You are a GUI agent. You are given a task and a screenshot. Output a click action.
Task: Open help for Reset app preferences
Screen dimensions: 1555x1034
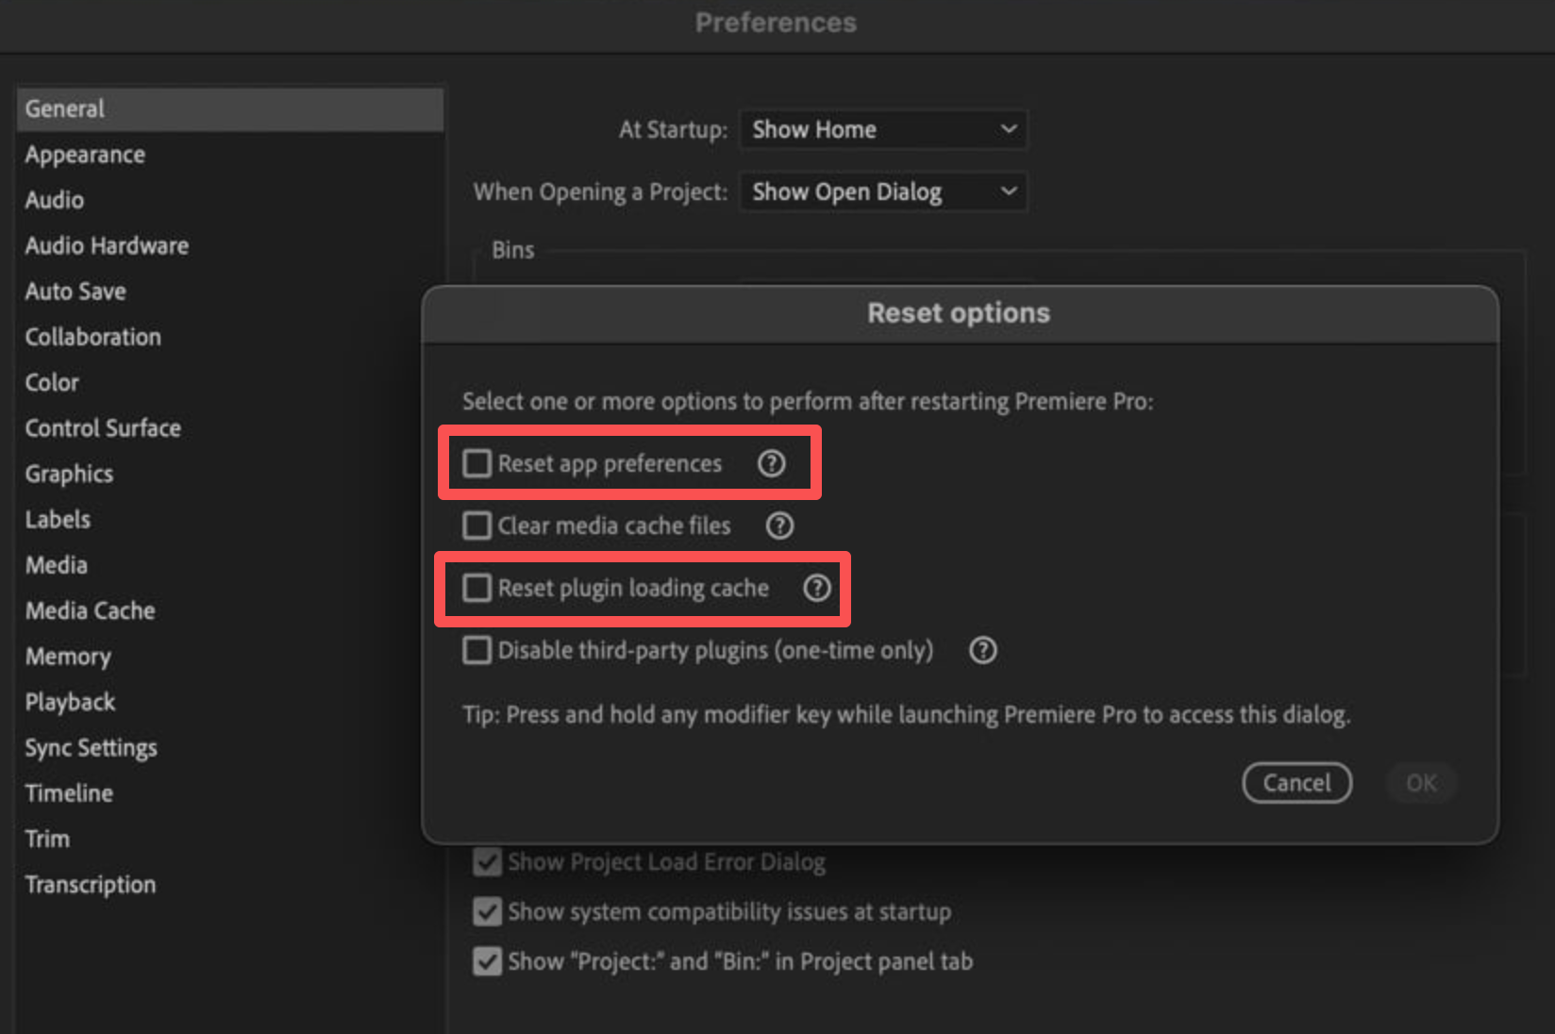pyautogui.click(x=772, y=463)
